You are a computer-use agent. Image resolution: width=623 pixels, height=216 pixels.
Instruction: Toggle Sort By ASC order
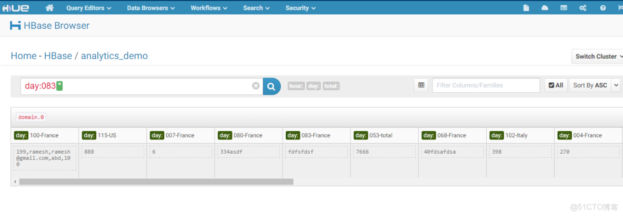point(590,85)
